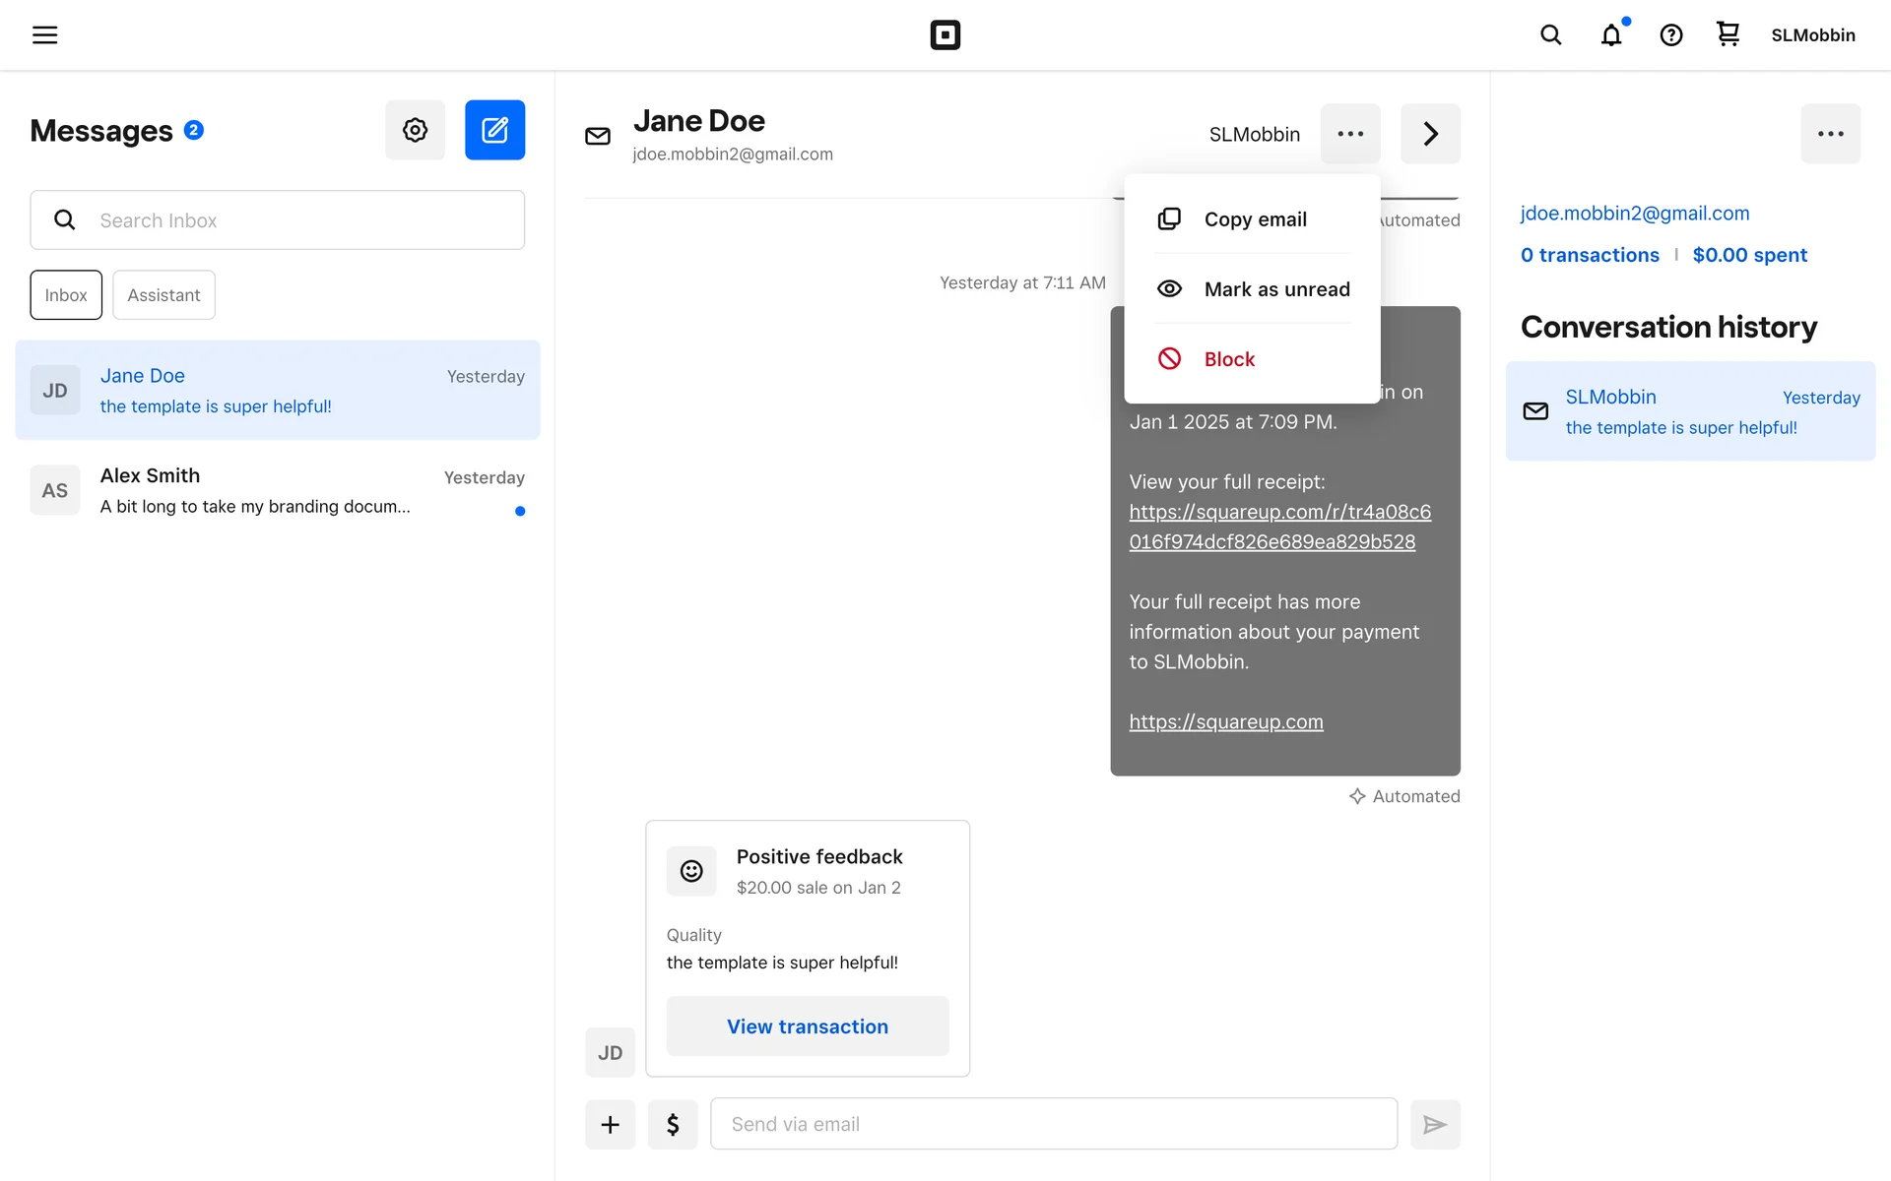Open the help question mark icon
1891x1181 pixels.
[1670, 35]
